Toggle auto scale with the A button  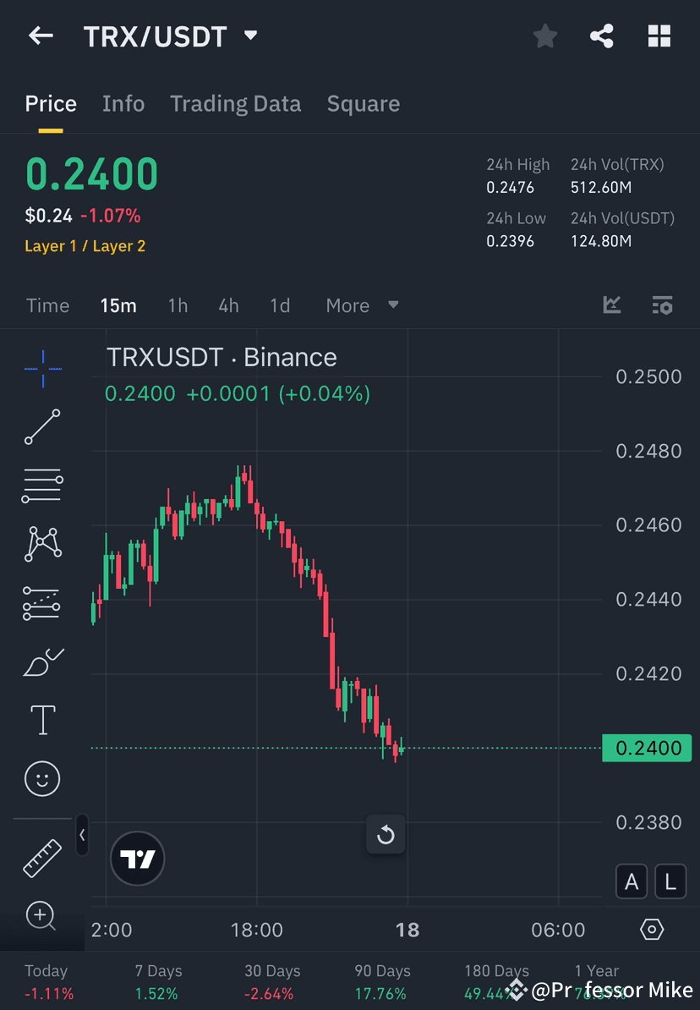[x=632, y=881]
